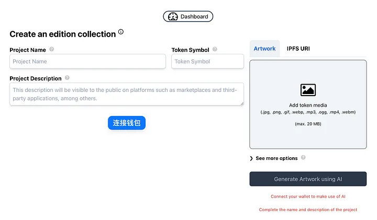Click the help icon next to Token Symbol
377x220 pixels.
point(215,50)
